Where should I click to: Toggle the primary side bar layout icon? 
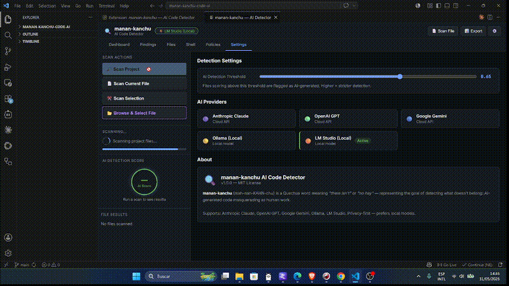[438, 6]
